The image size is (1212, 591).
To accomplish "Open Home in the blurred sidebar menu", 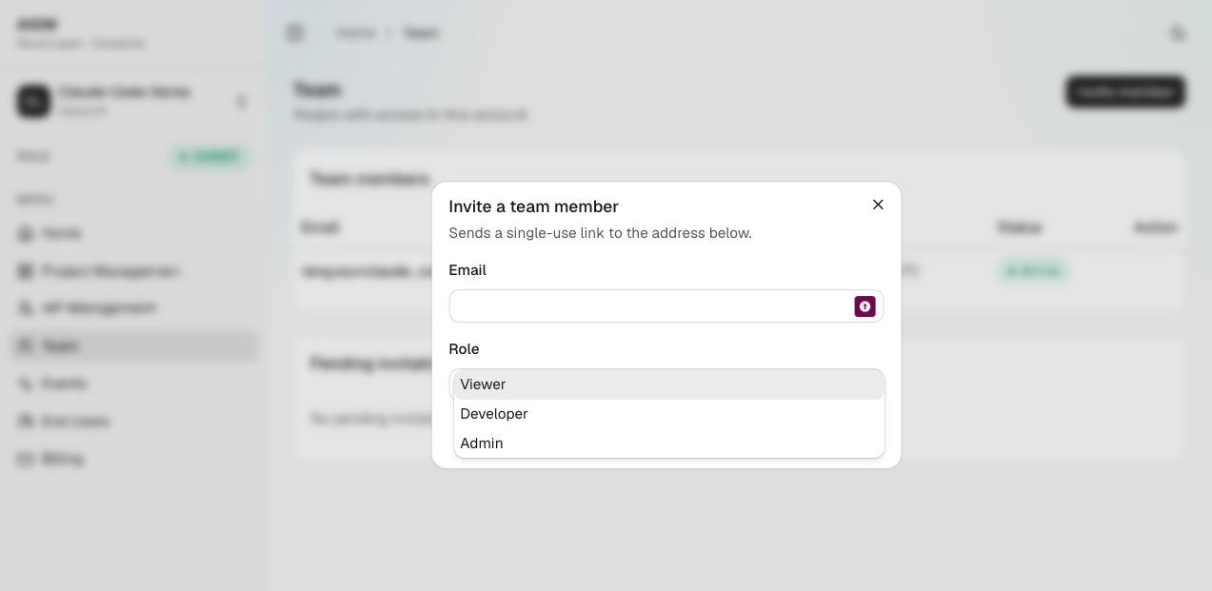I will click(134, 233).
